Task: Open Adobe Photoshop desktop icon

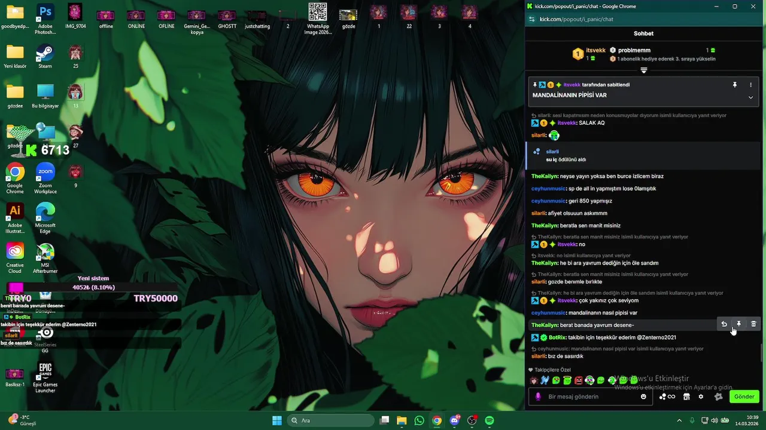Action: point(45,18)
